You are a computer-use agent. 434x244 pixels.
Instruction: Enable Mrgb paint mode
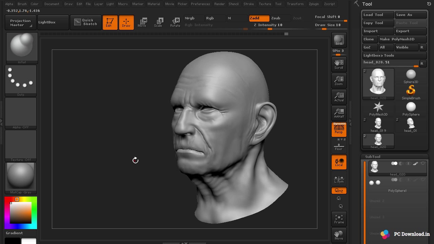click(x=194, y=18)
